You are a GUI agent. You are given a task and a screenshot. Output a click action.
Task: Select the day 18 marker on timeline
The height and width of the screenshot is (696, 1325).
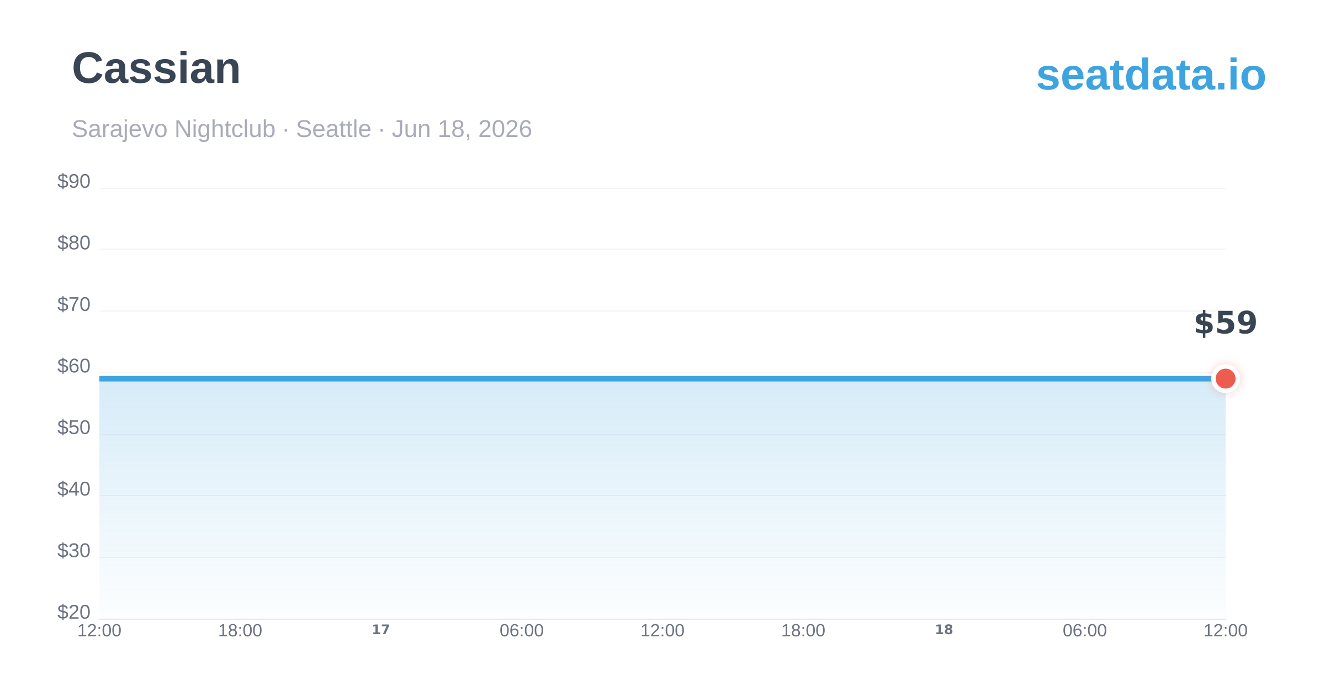coord(944,630)
